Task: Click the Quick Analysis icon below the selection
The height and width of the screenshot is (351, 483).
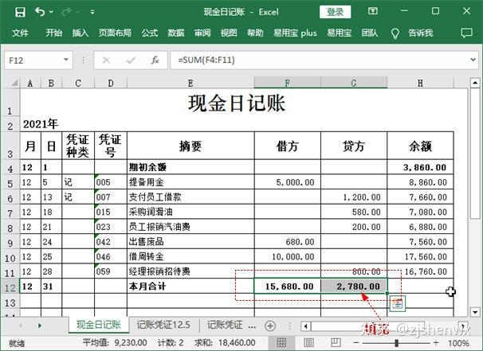Action: click(x=396, y=303)
